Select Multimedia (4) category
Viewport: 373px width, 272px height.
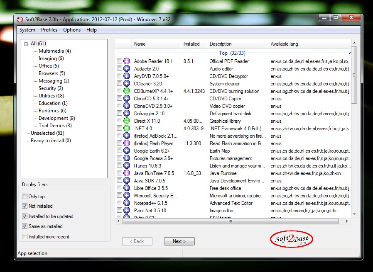click(55, 51)
